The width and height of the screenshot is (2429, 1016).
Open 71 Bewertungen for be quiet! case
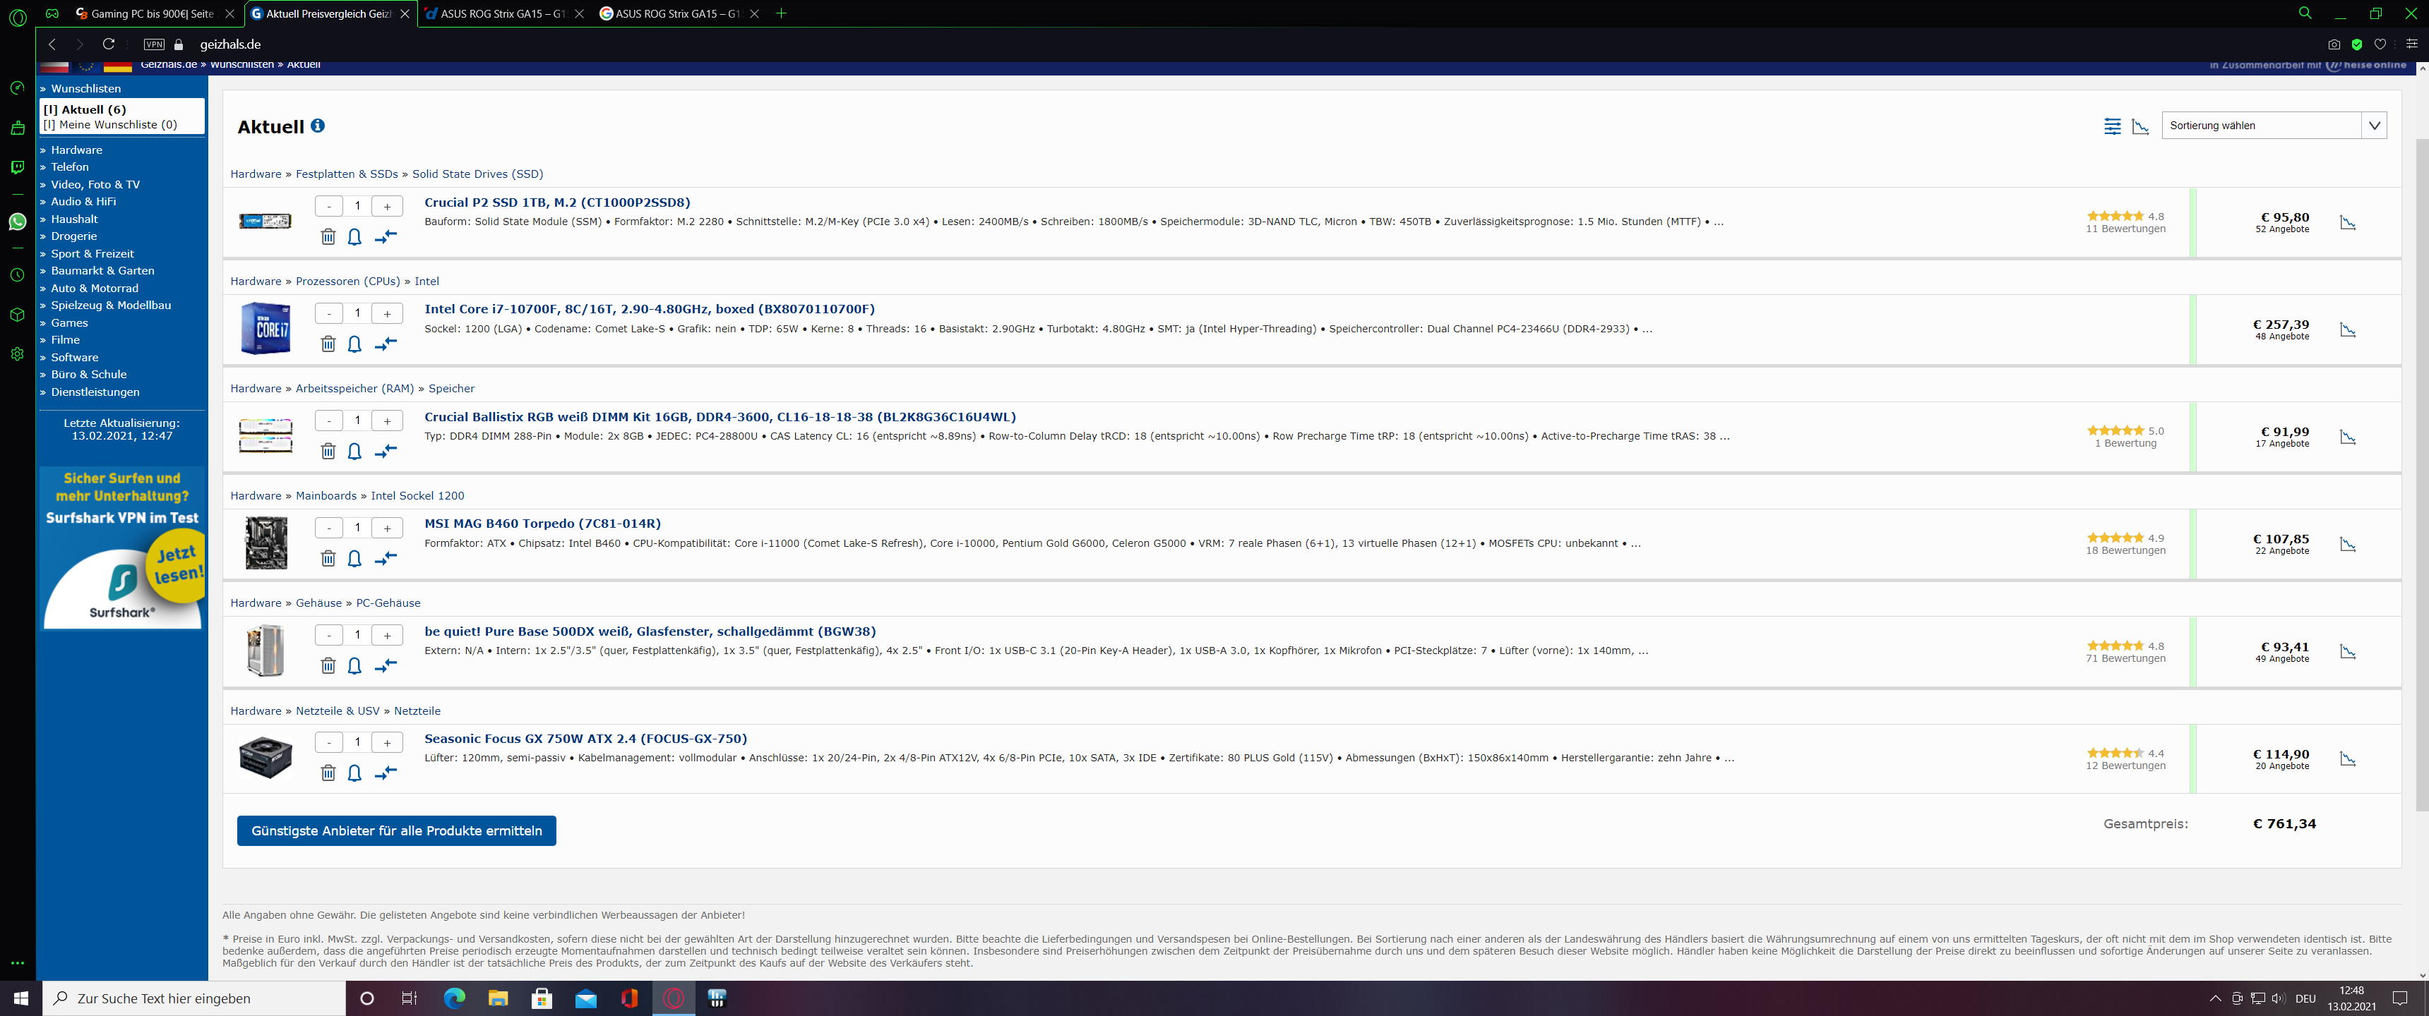[x=2125, y=659]
